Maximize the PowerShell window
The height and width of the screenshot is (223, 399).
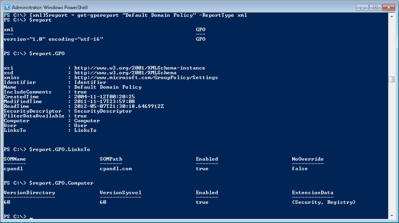click(x=375, y=7)
